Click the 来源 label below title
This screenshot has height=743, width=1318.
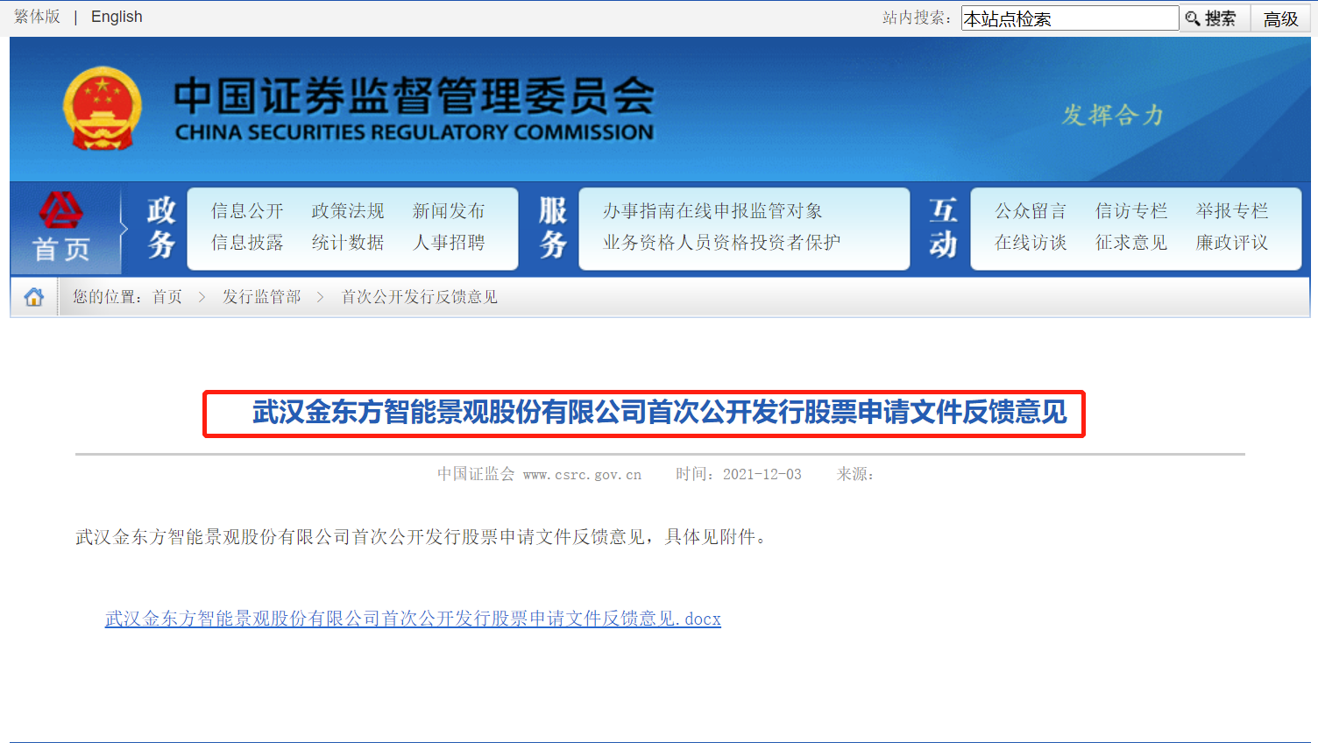pos(854,474)
